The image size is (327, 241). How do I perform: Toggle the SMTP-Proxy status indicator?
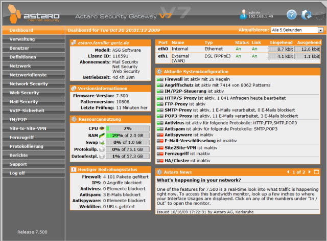pos(160,110)
